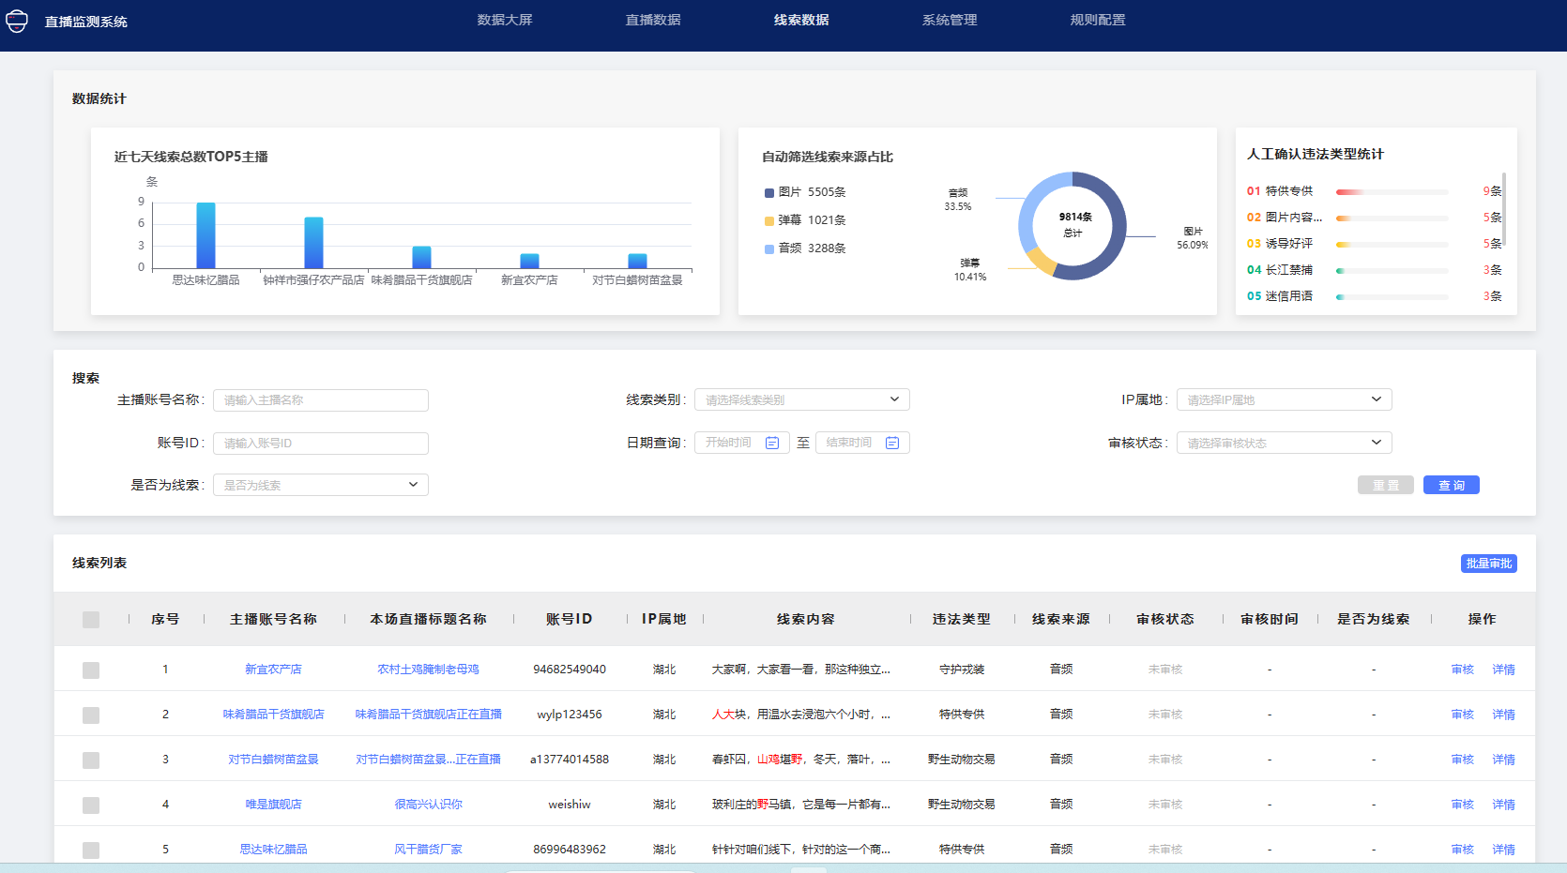Click the 账号ID input field
This screenshot has height=873, width=1567.
(321, 444)
